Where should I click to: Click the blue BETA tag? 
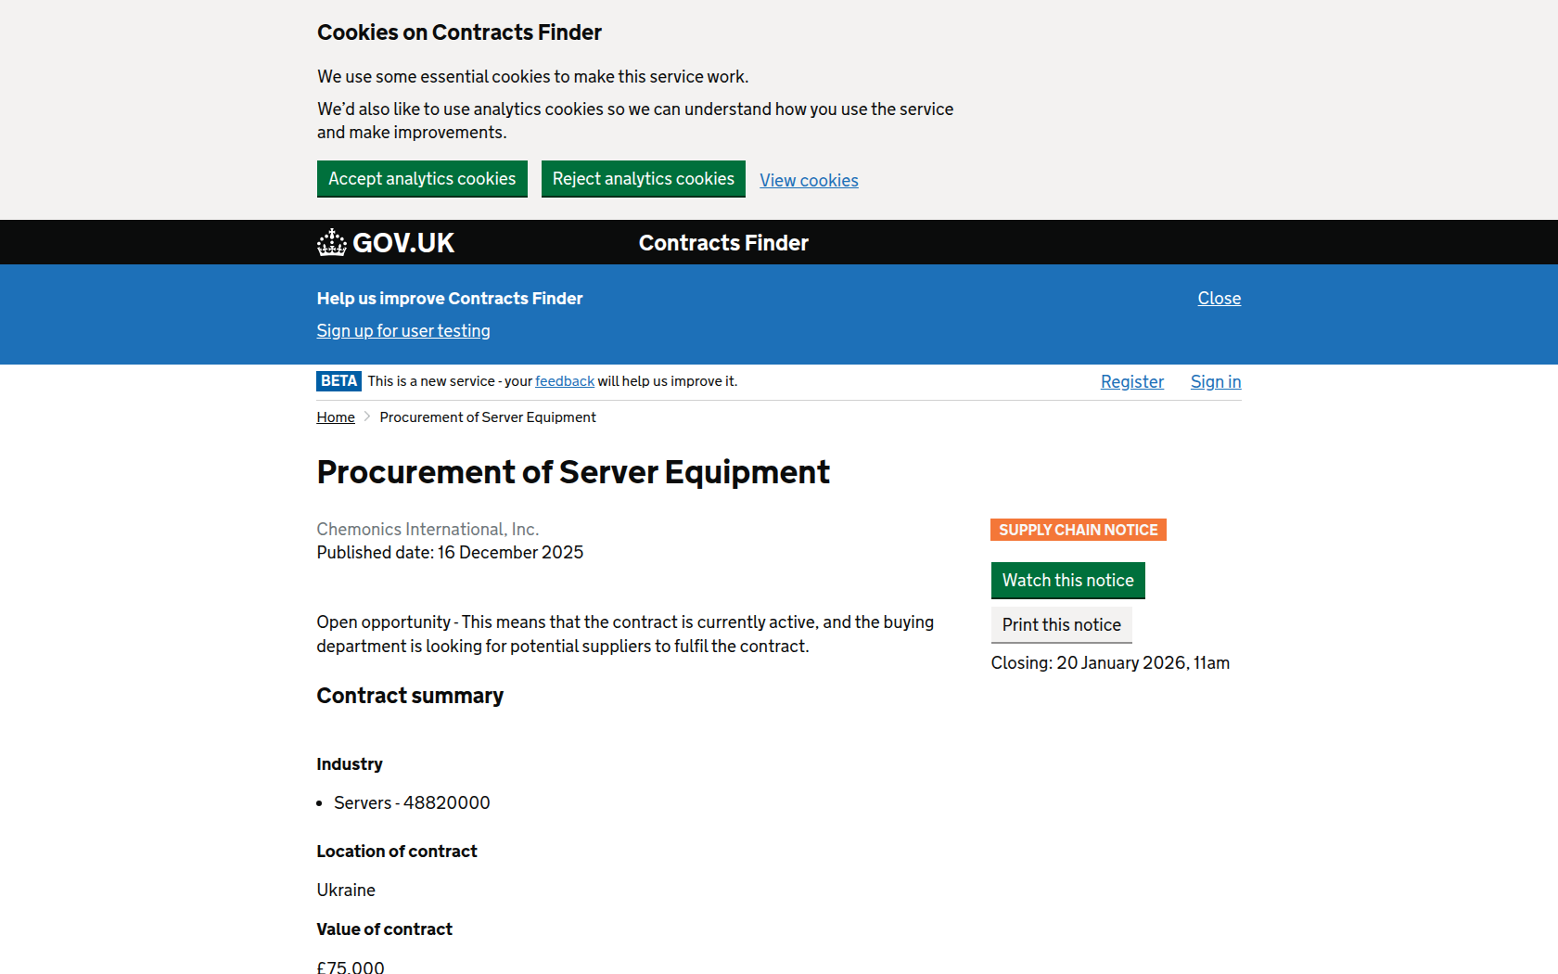click(x=338, y=381)
